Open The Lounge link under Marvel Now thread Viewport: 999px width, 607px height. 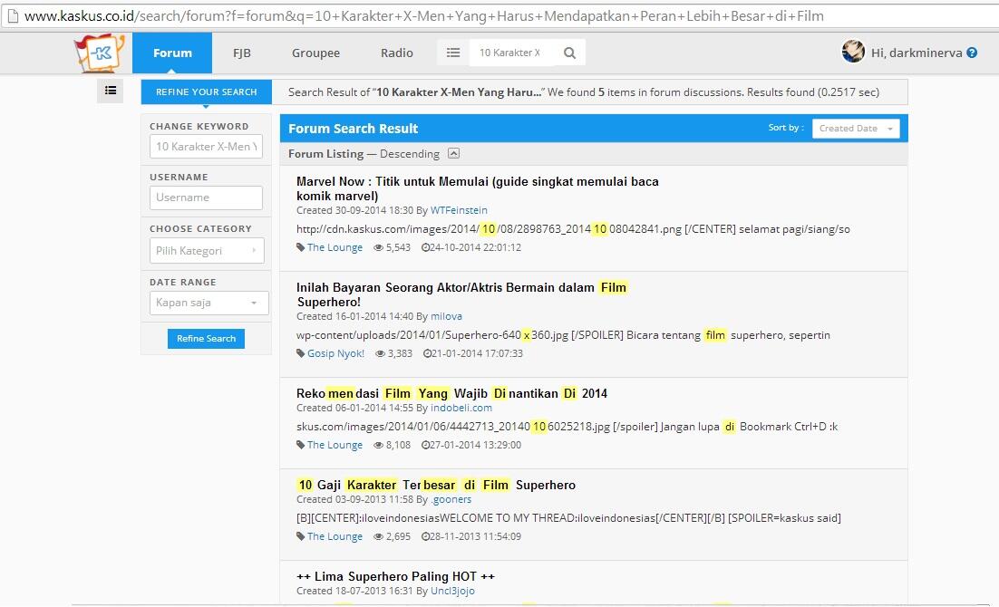click(x=335, y=247)
